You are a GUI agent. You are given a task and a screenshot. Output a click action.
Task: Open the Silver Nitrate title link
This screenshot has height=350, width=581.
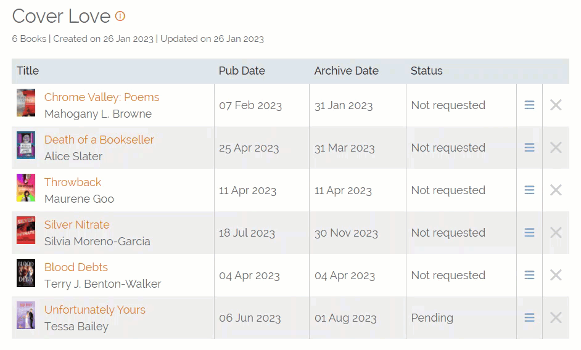click(77, 225)
